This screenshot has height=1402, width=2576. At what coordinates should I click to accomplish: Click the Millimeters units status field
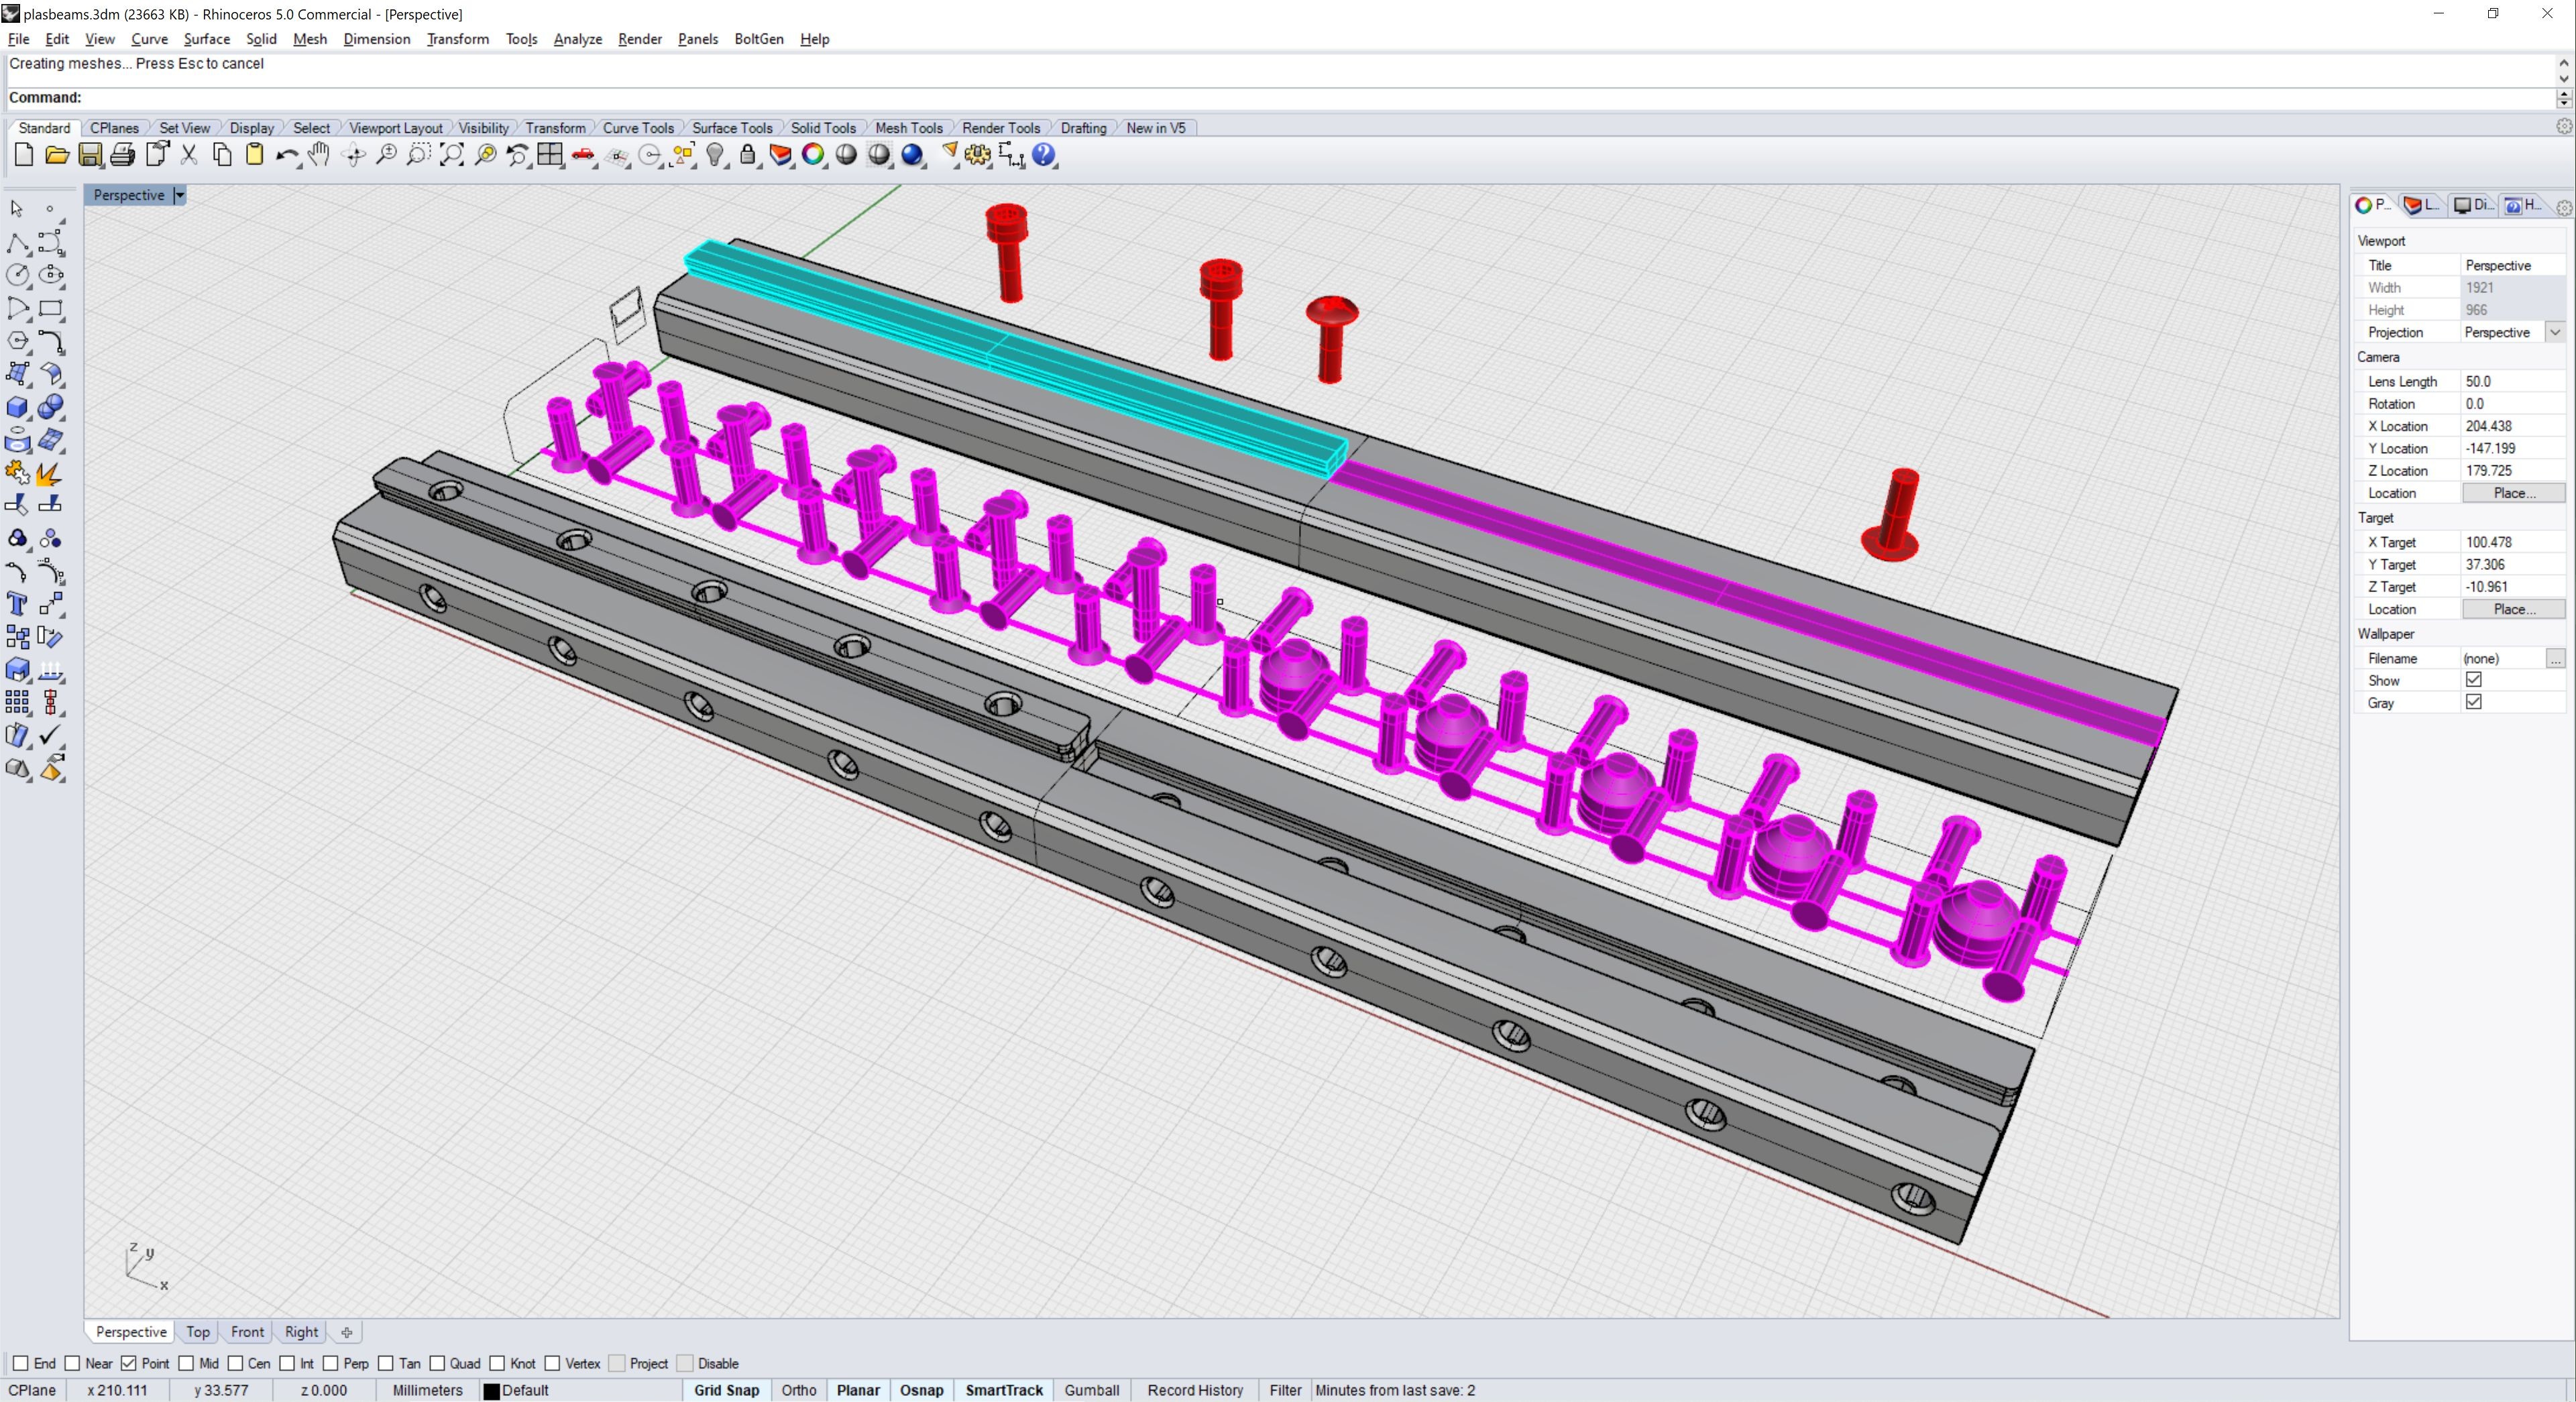(428, 1390)
